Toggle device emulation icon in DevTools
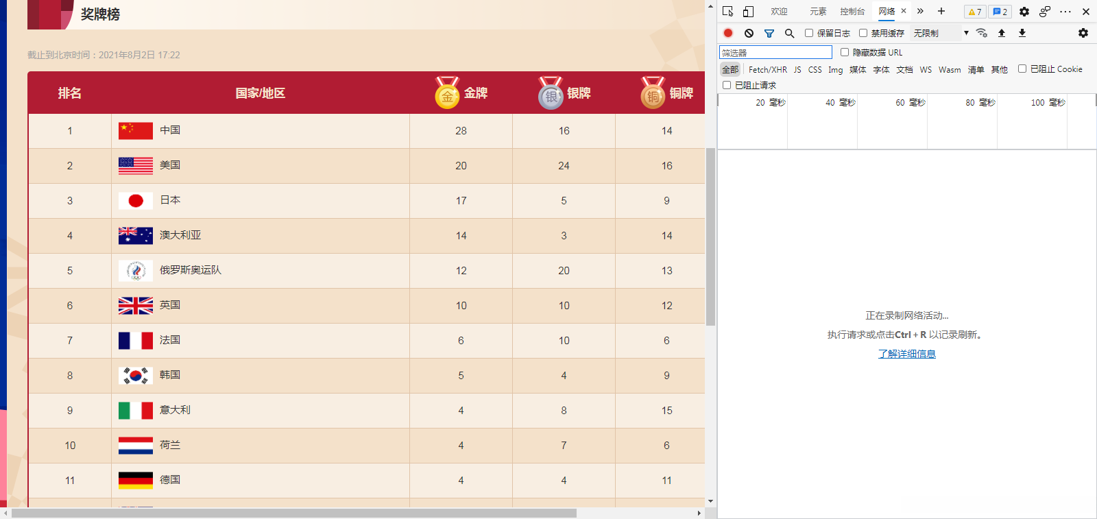Image resolution: width=1097 pixels, height=519 pixels. (x=748, y=12)
